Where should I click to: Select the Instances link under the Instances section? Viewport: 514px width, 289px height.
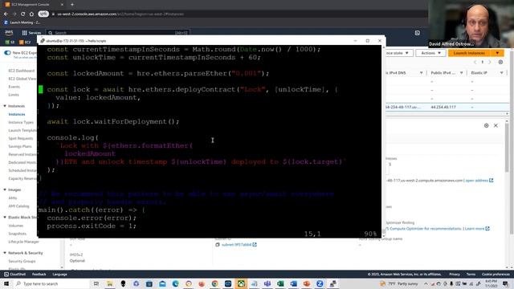(17, 114)
